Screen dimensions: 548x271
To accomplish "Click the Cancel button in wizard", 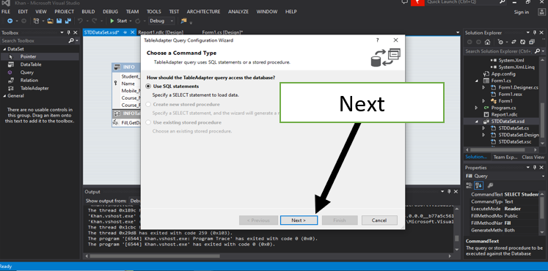I will pos(379,220).
